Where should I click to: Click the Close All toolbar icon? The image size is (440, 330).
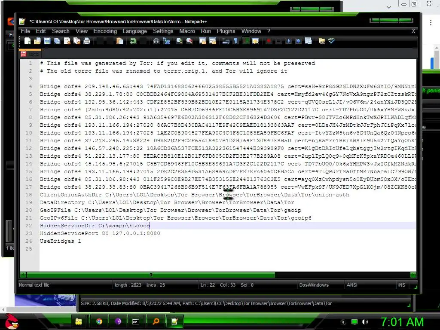point(77,41)
